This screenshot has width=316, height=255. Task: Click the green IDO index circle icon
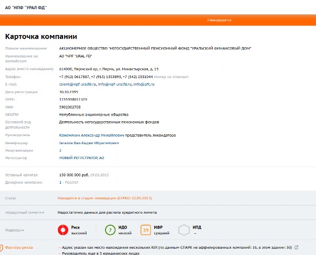tap(110, 230)
